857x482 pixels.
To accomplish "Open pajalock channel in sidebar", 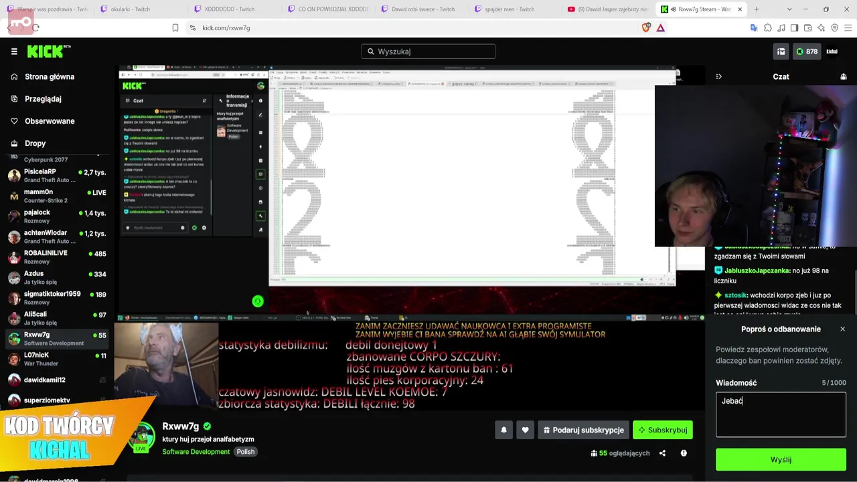I will pyautogui.click(x=58, y=216).
